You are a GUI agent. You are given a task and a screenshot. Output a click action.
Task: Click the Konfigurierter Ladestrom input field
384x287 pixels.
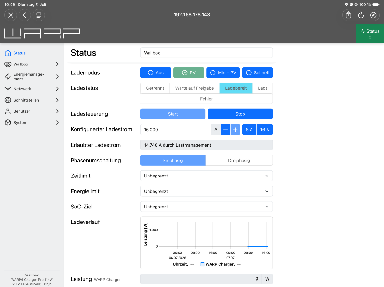tap(176, 130)
